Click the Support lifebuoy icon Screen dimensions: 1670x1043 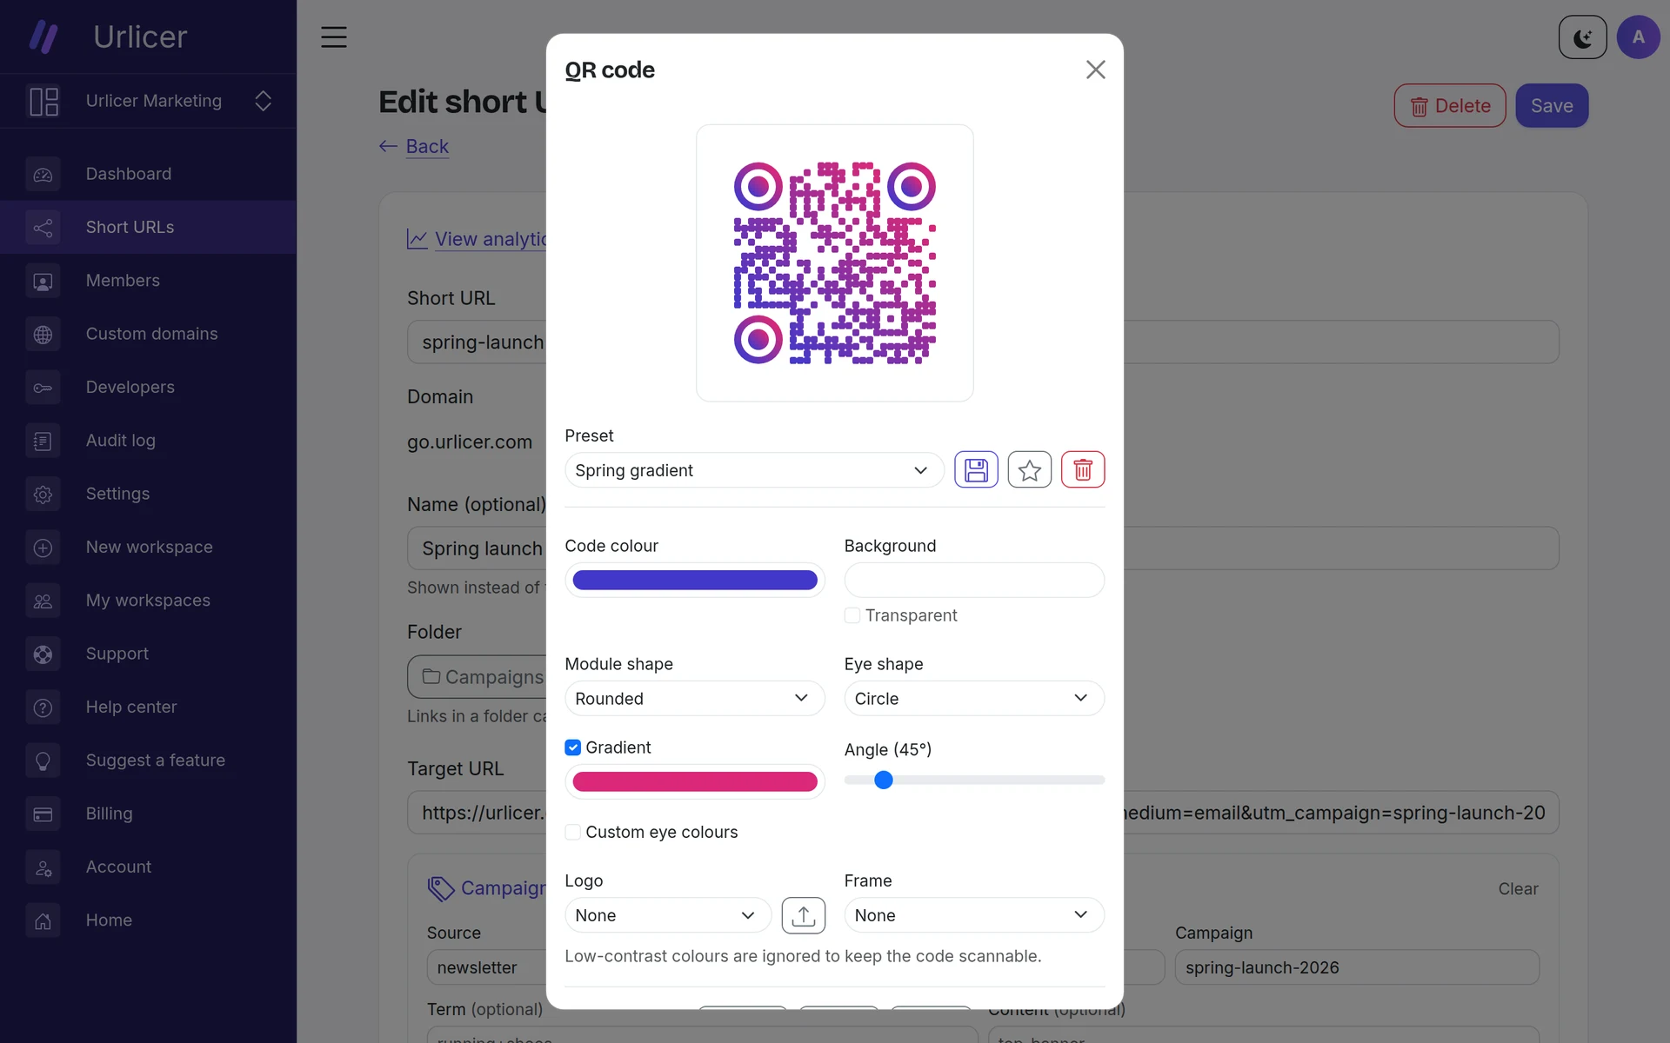tap(43, 654)
